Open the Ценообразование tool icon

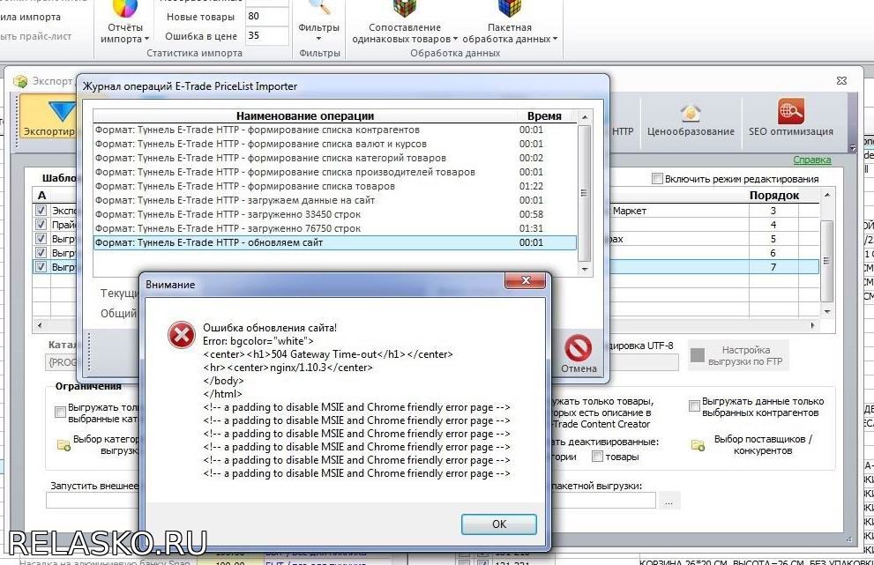point(690,114)
